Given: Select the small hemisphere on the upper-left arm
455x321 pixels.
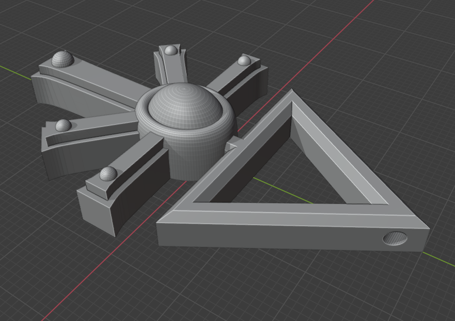Looking at the screenshot, I should point(62,59).
